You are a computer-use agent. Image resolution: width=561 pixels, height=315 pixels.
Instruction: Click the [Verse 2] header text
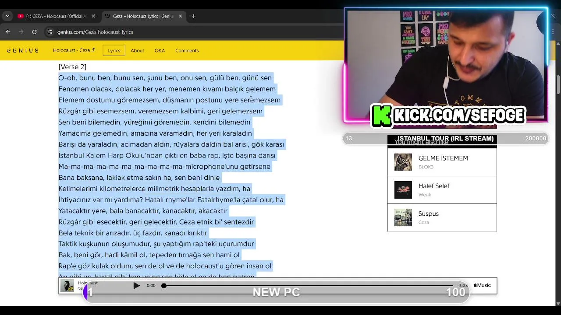point(72,67)
